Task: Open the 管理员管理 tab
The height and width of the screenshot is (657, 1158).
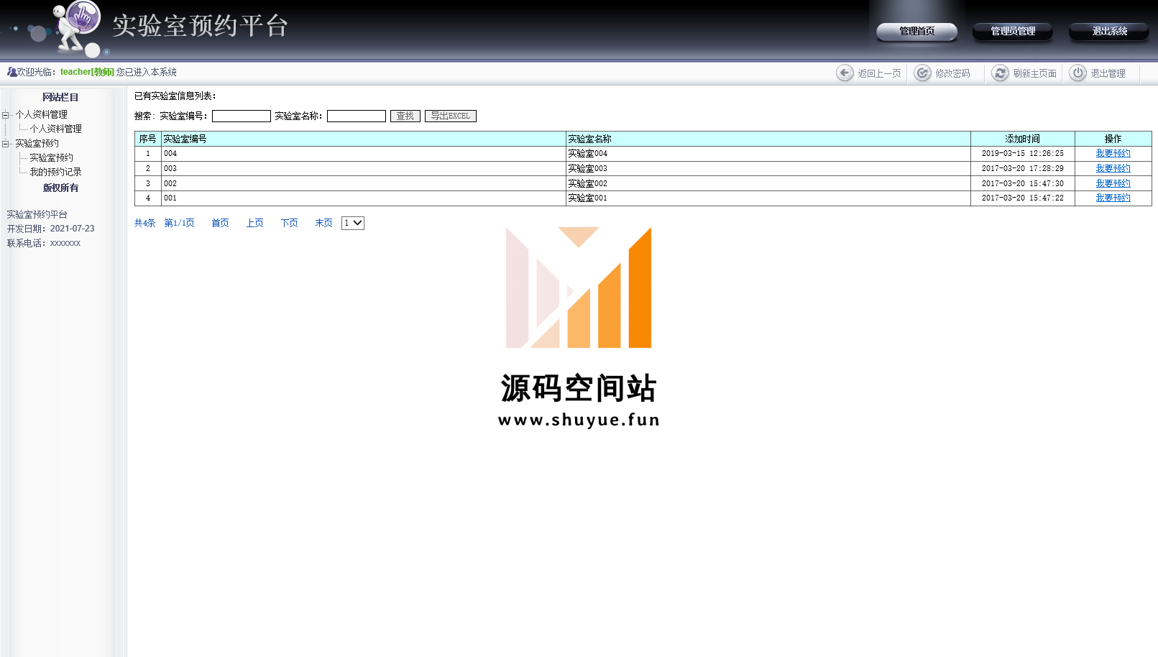Action: point(1013,31)
